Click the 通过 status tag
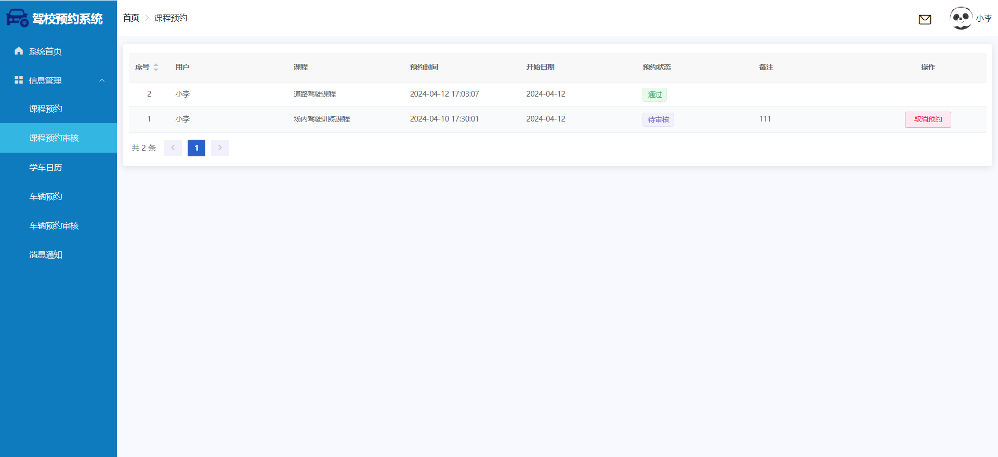The image size is (998, 457). [654, 95]
